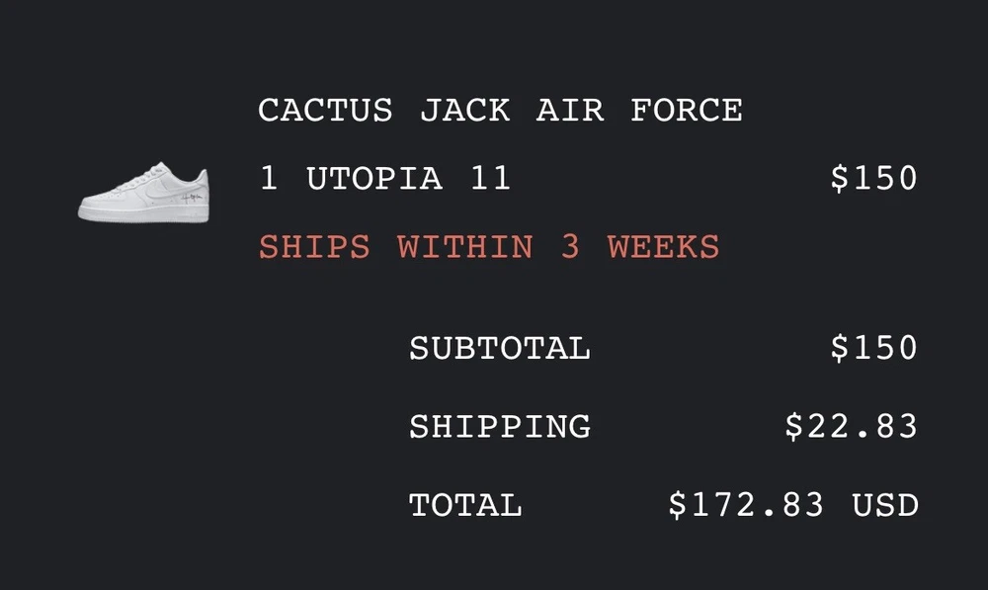The height and width of the screenshot is (590, 988).
Task: Click the USD currency code
Action: click(885, 506)
